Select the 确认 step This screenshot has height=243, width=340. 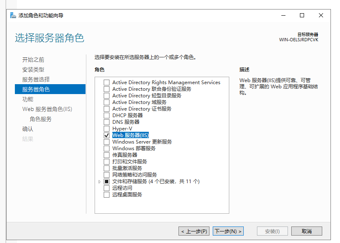[28, 129]
